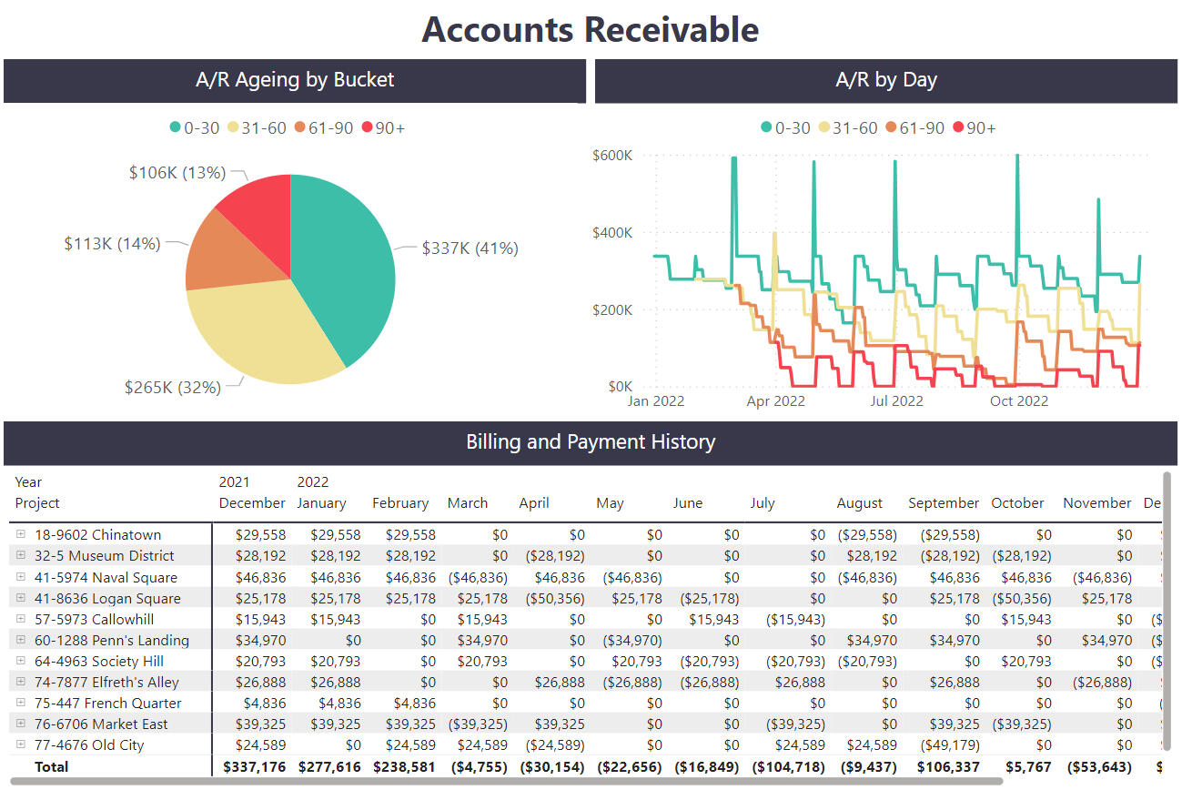Expand the 41-5974 Naval Square row

(x=21, y=577)
